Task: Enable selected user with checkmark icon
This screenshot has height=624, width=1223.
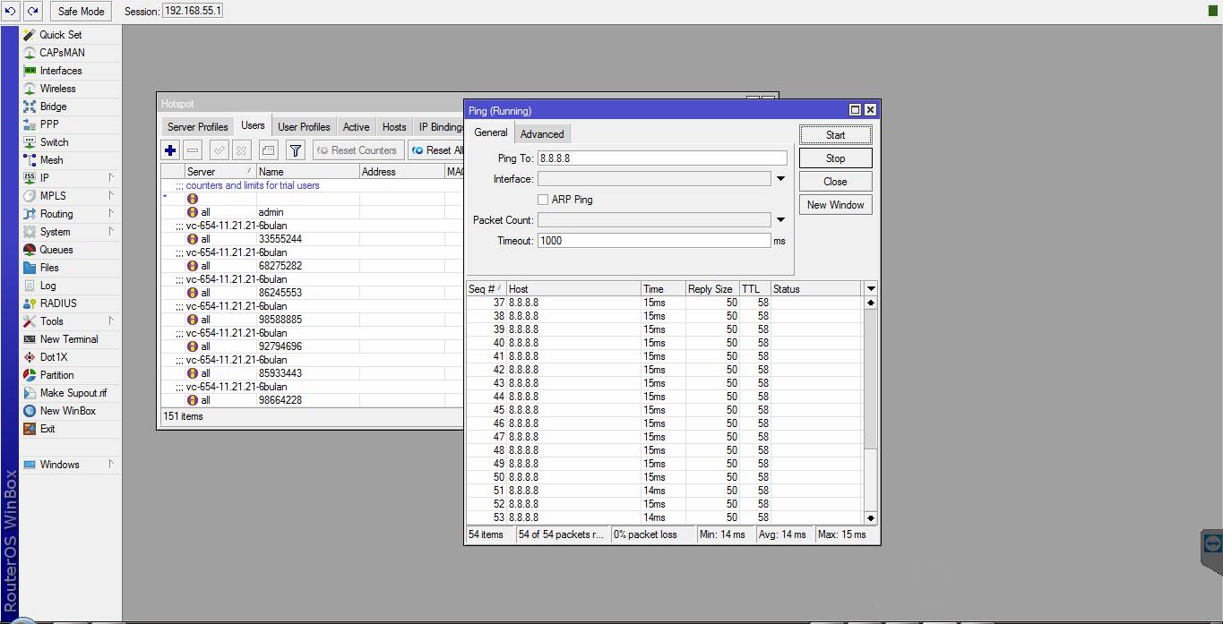Action: tap(219, 150)
